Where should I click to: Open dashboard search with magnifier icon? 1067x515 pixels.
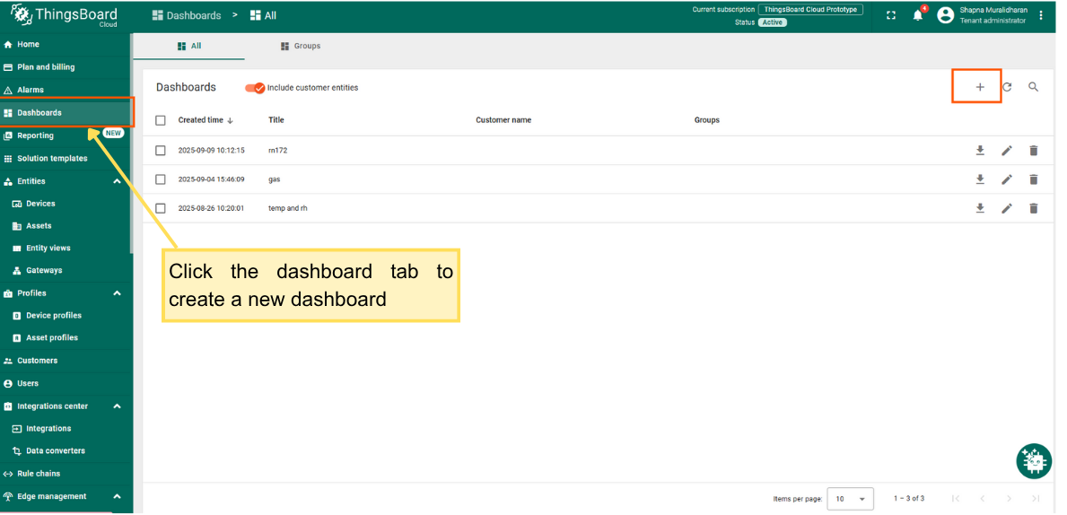(x=1033, y=87)
